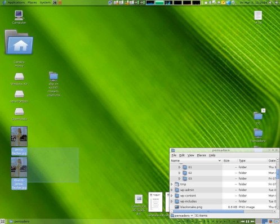This screenshot has height=224, width=280.
Task: Open the text file icon at top right
Action: point(258,15)
